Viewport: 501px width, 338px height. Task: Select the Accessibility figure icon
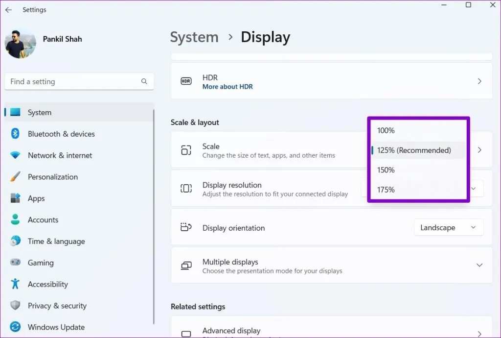(x=15, y=284)
